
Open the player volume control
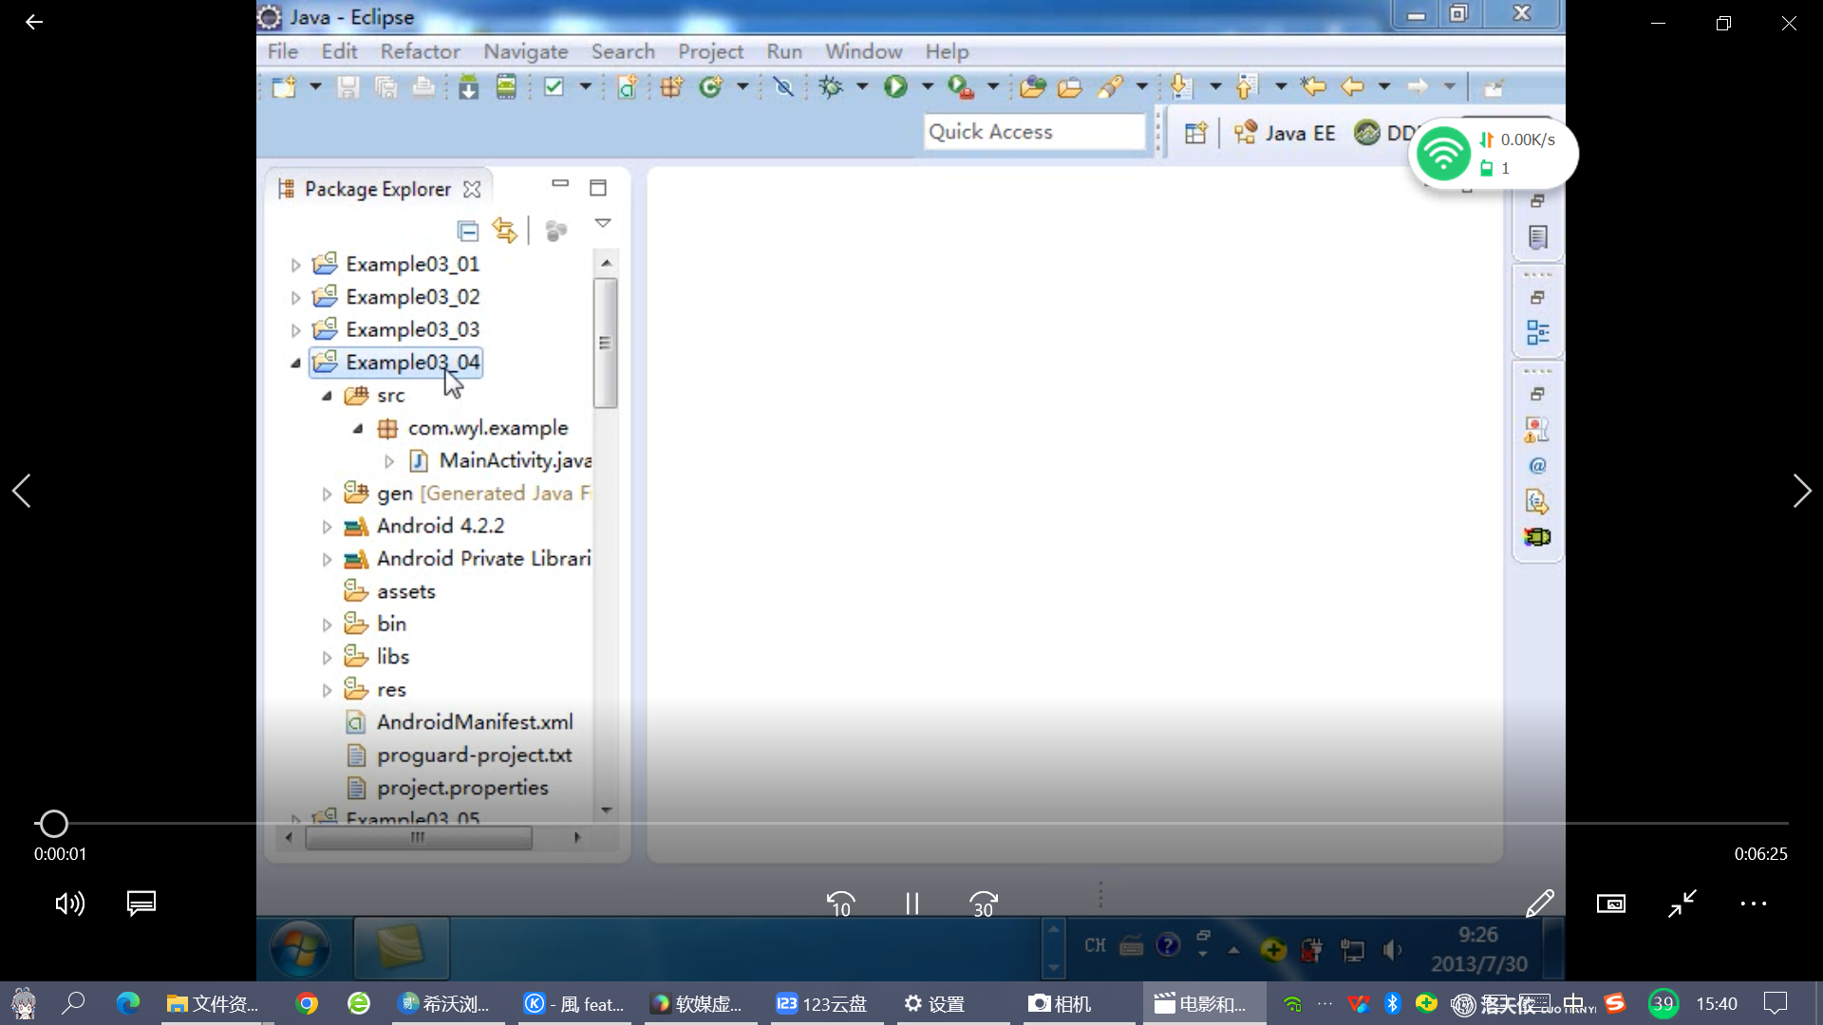tap(70, 904)
